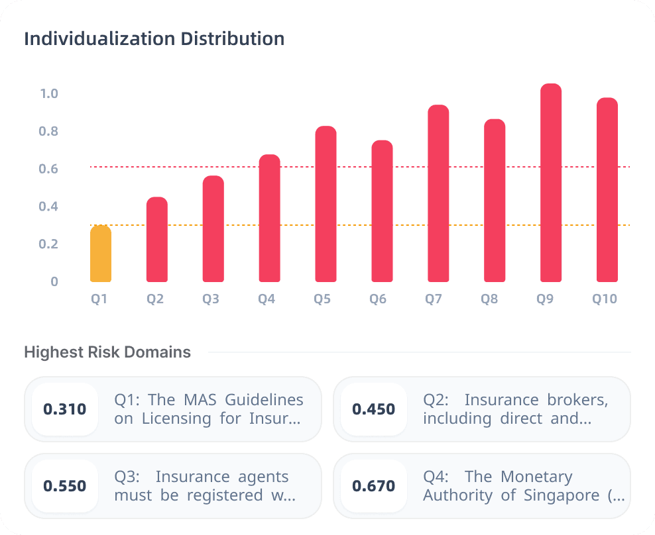Click the 0.450 score badge
Screen dimensions: 655x535
tap(373, 409)
